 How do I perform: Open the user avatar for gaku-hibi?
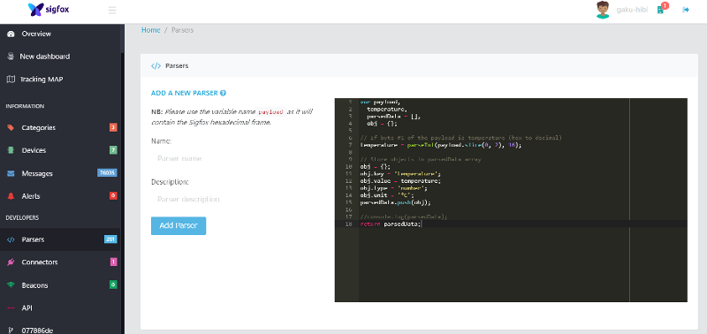(x=603, y=10)
